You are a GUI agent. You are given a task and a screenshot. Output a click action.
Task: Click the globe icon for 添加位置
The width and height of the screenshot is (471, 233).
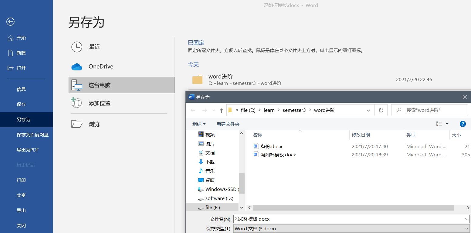[x=76, y=102]
